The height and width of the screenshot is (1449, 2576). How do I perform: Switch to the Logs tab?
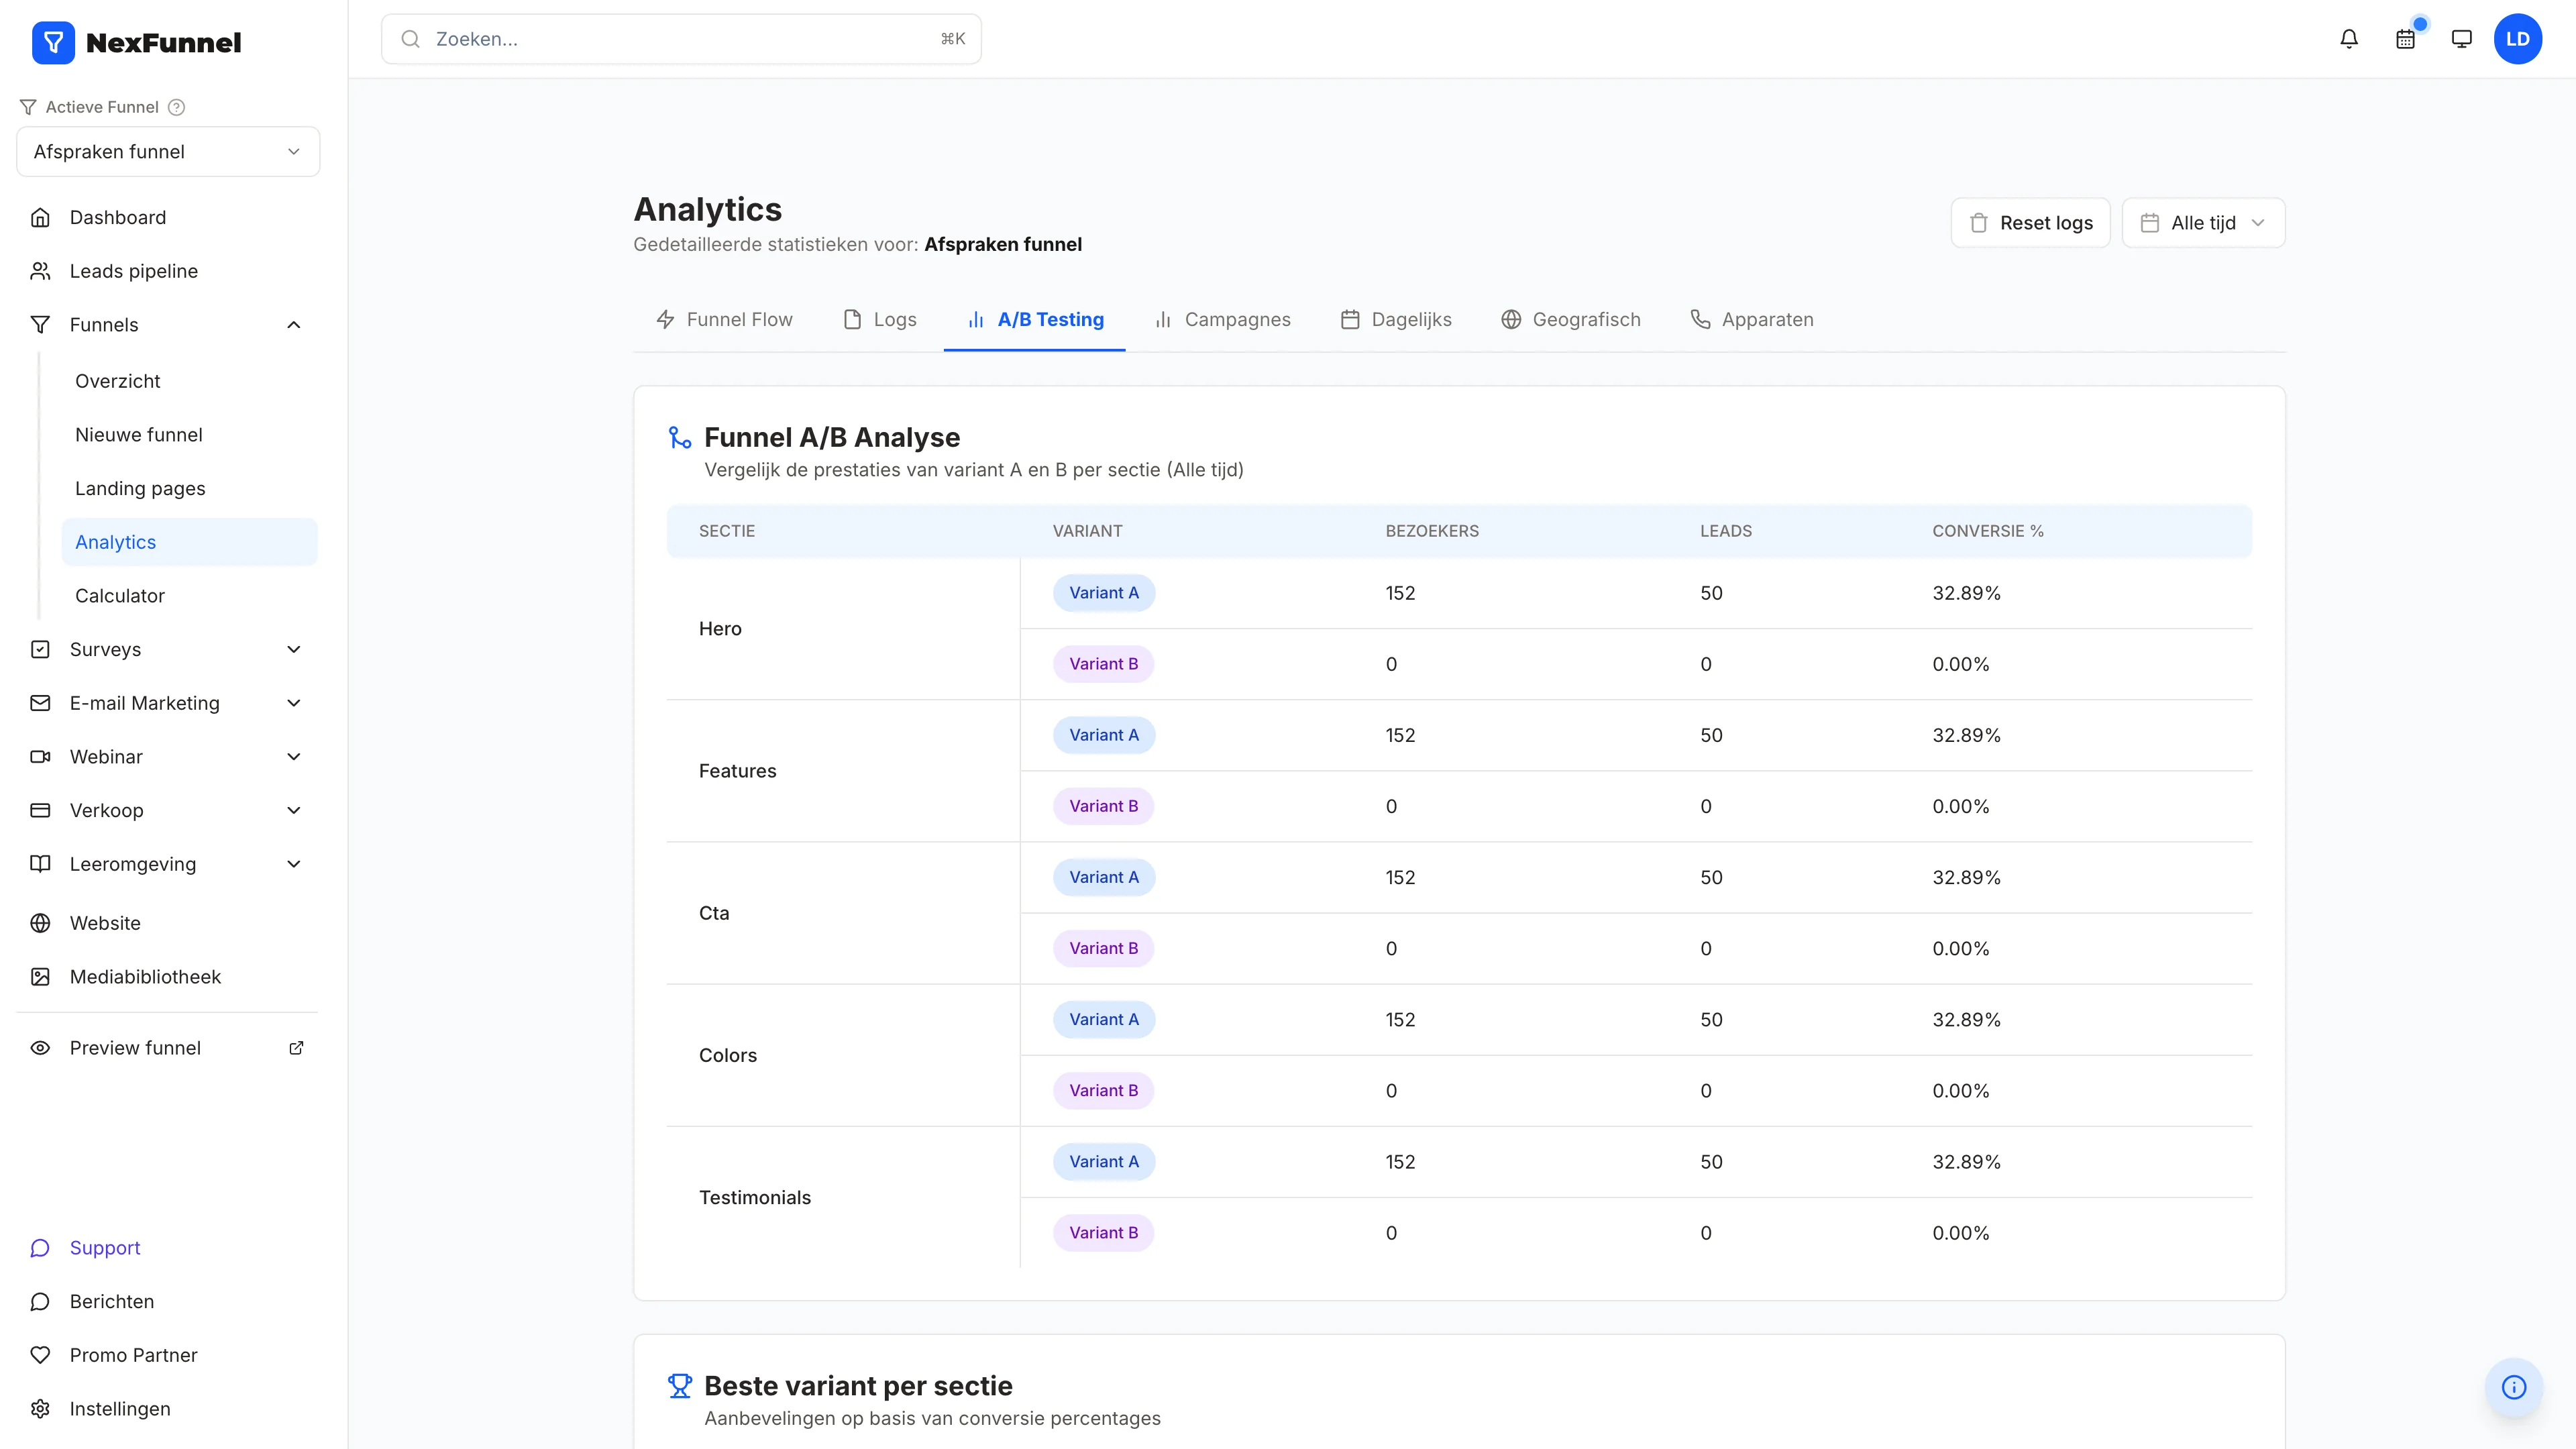[880, 320]
